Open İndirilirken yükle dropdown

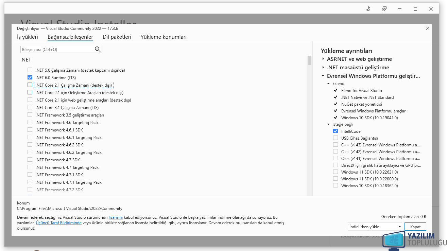pos(375,227)
